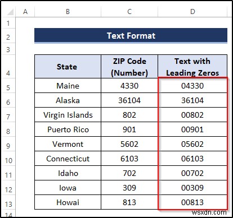Image resolution: width=233 pixels, height=218 pixels.
Task: Select the text cell 04330
Action: [x=192, y=86]
